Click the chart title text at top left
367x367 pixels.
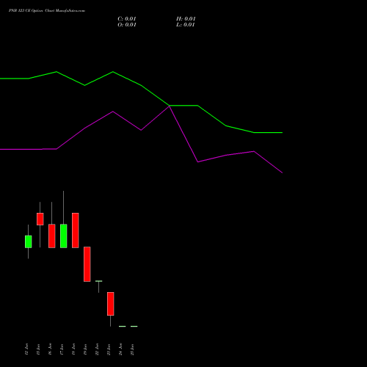click(x=47, y=11)
